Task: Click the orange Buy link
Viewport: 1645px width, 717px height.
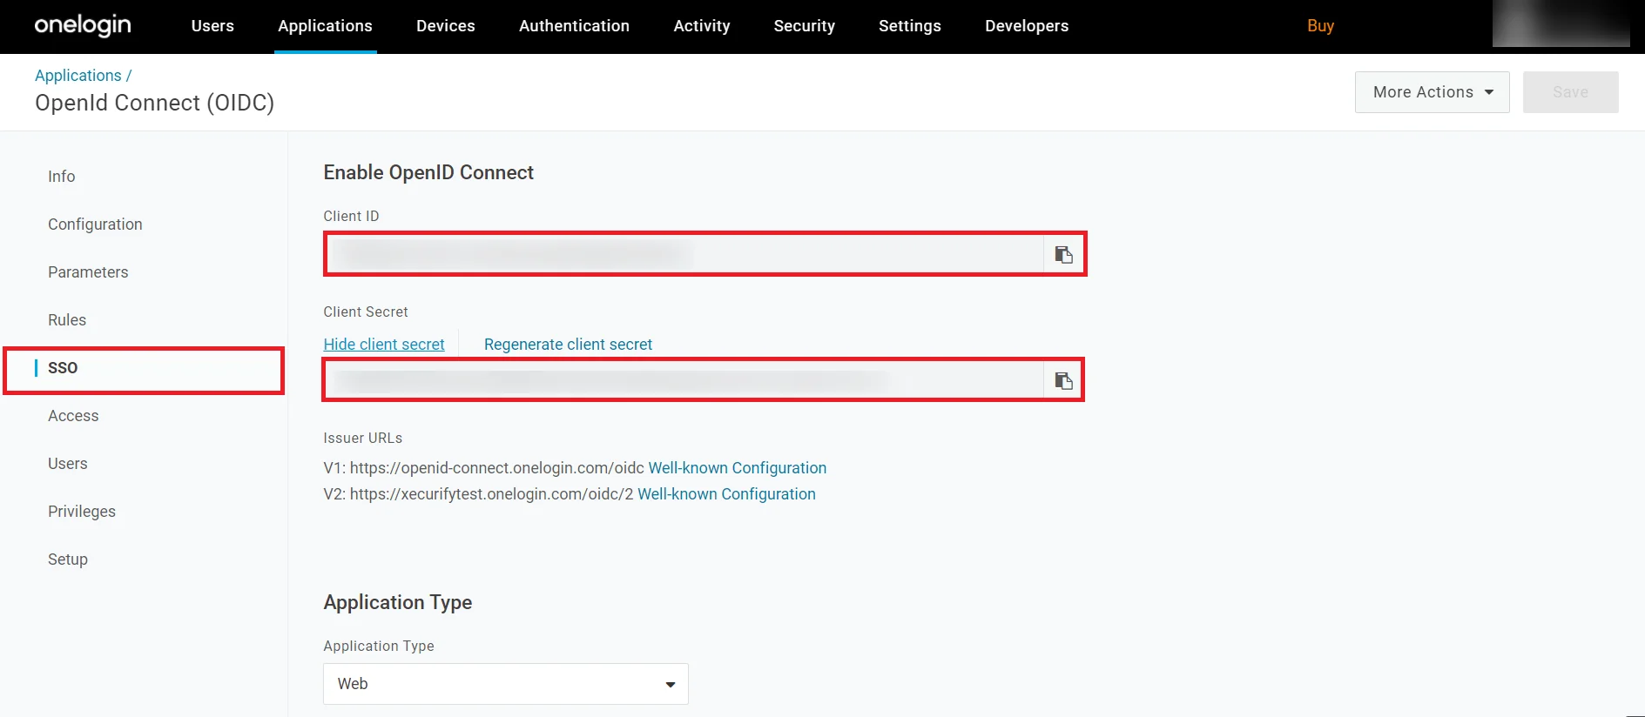Action: tap(1320, 26)
